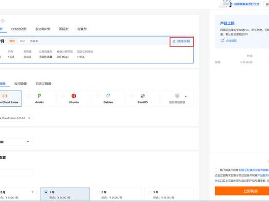Click the empty input field under the configuration heading
Viewport: 269px width, 202px height.
click(x=16, y=172)
